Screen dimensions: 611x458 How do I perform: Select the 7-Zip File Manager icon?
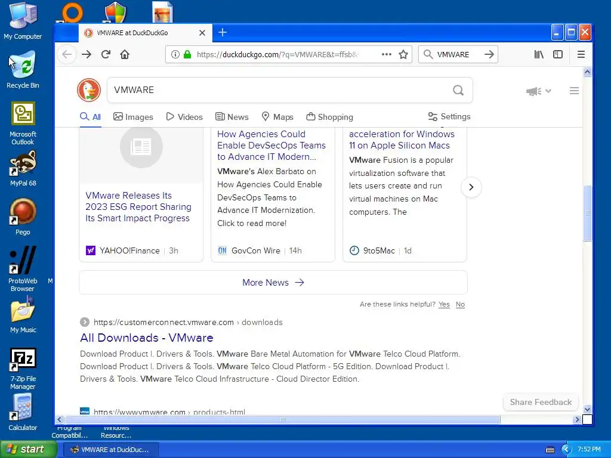(x=23, y=369)
